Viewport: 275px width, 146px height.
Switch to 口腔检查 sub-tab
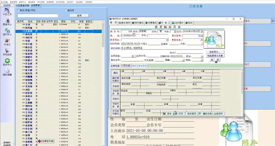[x=126, y=66]
